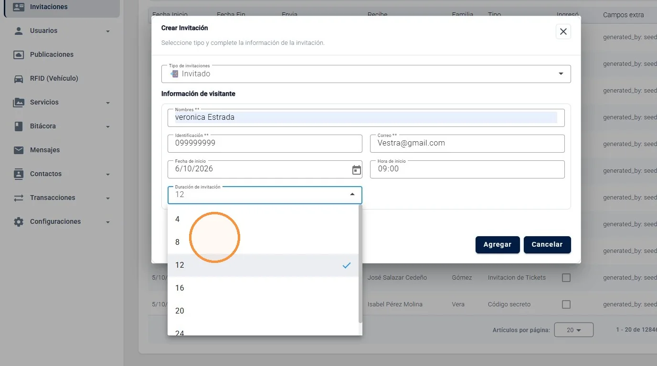This screenshot has width=657, height=366.
Task: Click the Identificación input field
Action: (265, 143)
